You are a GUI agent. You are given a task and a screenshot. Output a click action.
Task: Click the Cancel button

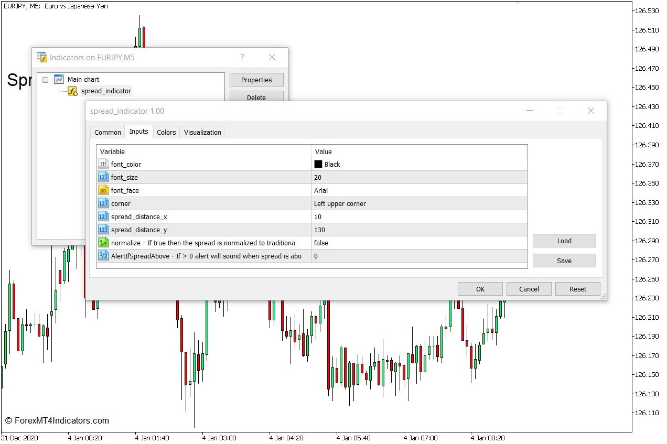coord(529,289)
